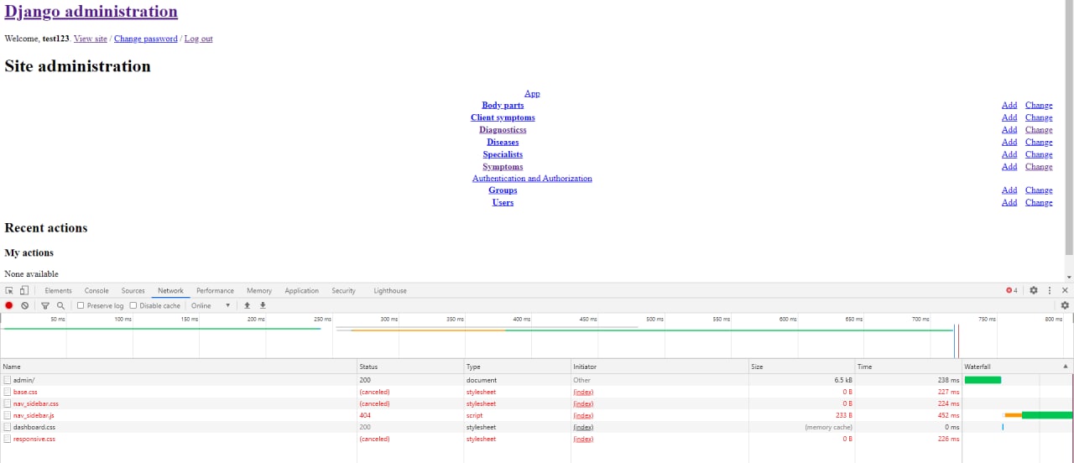Import a HAR file with the upload arrow
The width and height of the screenshot is (1074, 463).
coord(247,305)
